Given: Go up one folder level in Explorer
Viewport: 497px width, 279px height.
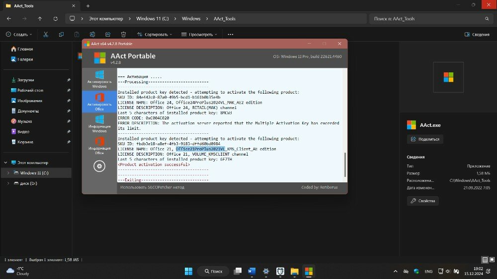Looking at the screenshot, I should coord(40,19).
